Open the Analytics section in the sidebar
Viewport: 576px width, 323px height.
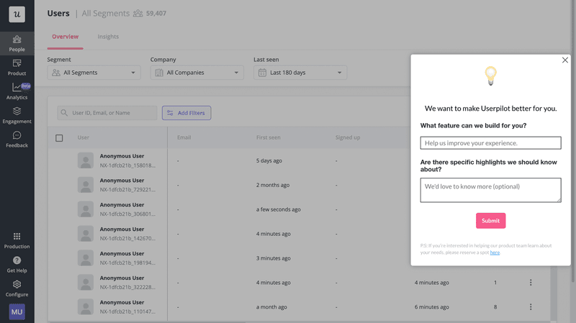click(17, 91)
